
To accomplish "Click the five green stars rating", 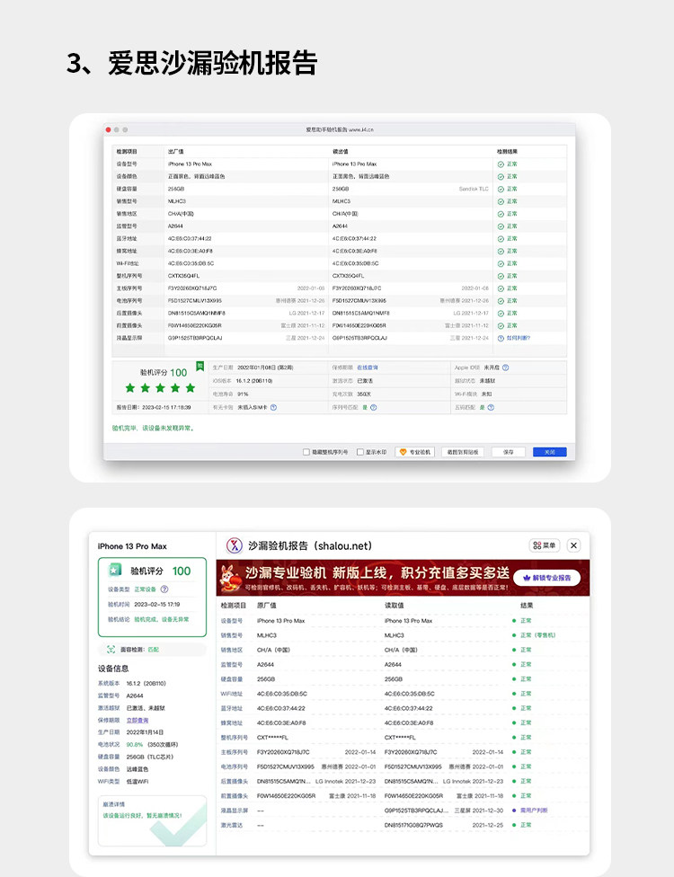I will tap(160, 387).
